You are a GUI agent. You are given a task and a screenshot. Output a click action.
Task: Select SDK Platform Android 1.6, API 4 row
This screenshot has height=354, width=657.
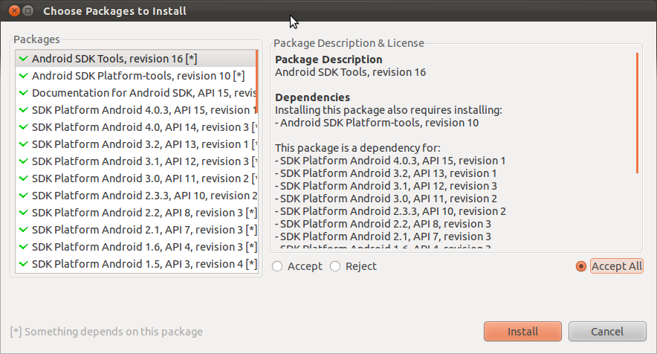(137, 247)
